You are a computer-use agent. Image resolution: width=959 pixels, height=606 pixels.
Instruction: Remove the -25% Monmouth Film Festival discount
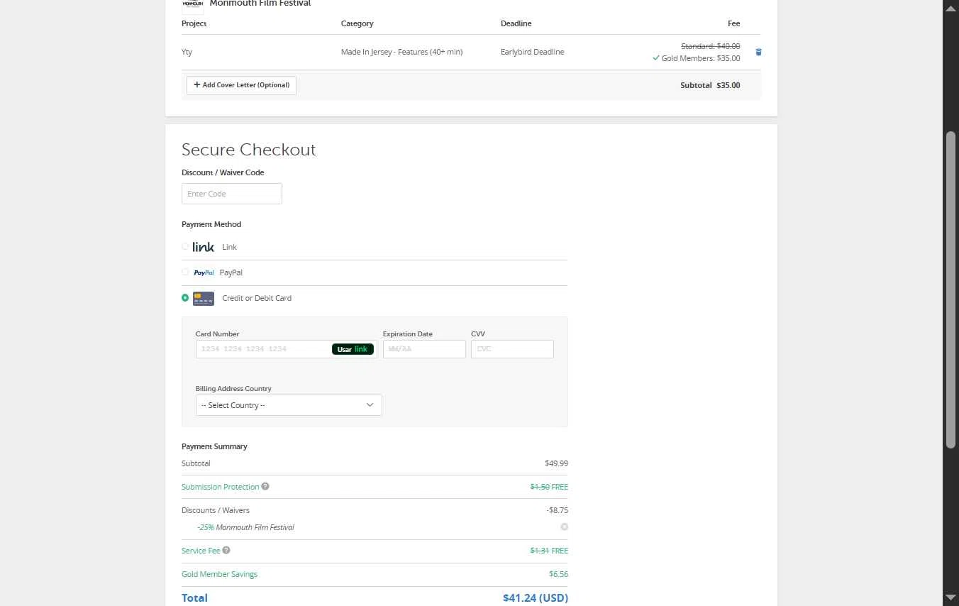click(x=564, y=527)
